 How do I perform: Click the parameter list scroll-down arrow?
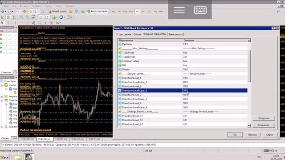tap(249, 125)
